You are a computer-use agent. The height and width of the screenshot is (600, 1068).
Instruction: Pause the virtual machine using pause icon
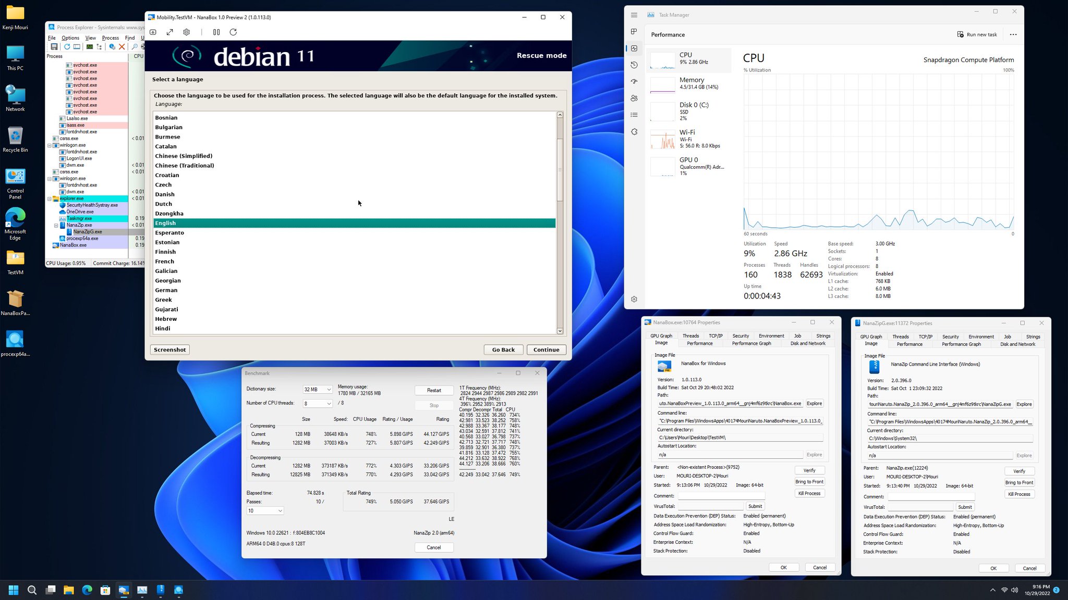216,32
